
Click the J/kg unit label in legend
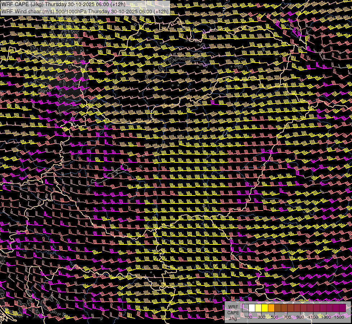(233, 318)
